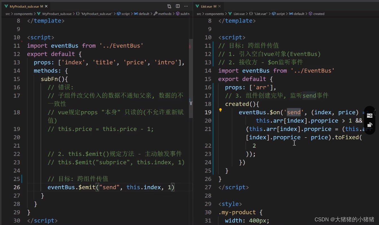Click commented this.$emit("subprice") line 23

(x=116, y=162)
